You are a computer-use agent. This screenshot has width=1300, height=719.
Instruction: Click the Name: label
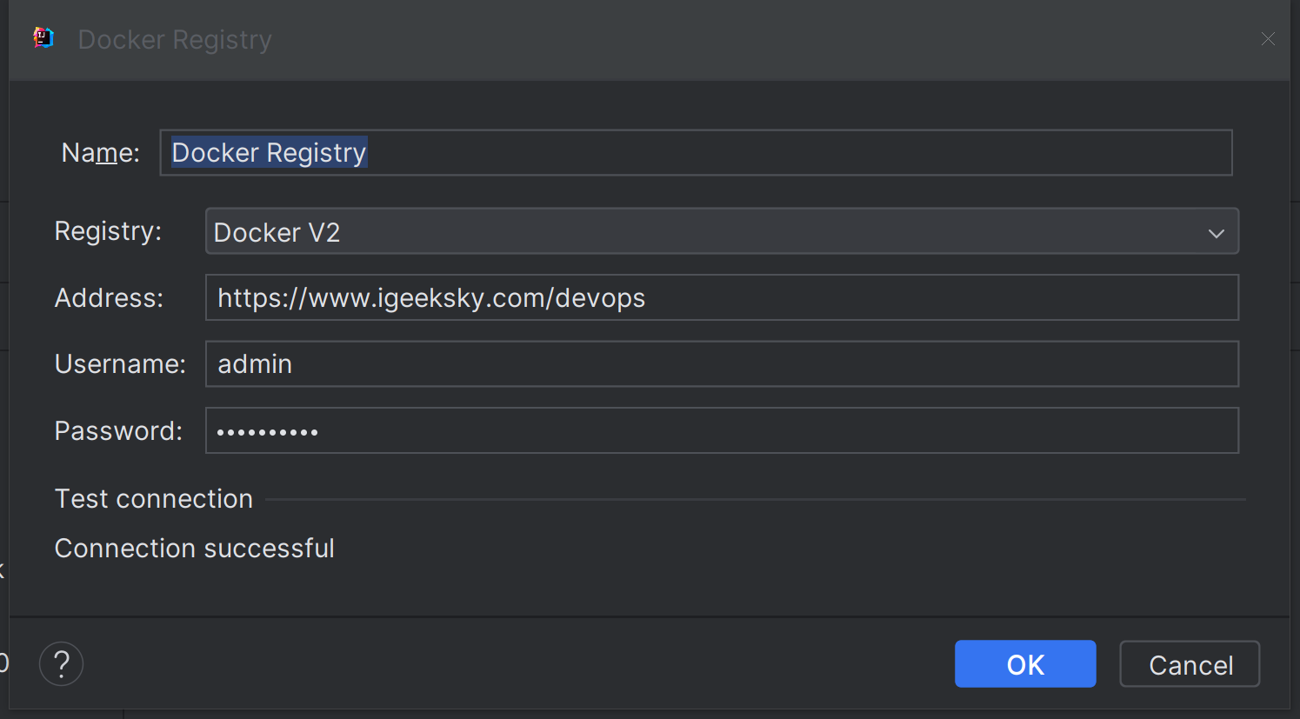click(100, 153)
